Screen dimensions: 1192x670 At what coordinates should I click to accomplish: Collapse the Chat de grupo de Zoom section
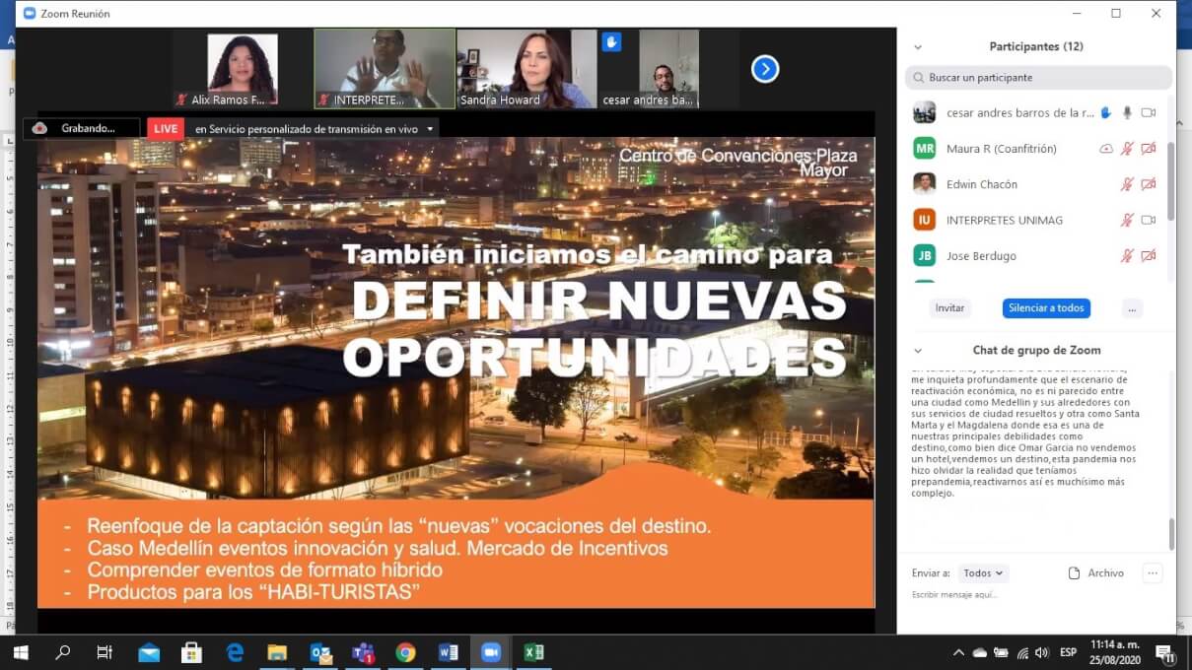click(x=918, y=350)
